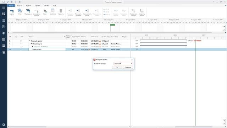The width and height of the screenshot is (227, 128).
Task: Click the refresh icon in title bar
Action: coord(7,2)
